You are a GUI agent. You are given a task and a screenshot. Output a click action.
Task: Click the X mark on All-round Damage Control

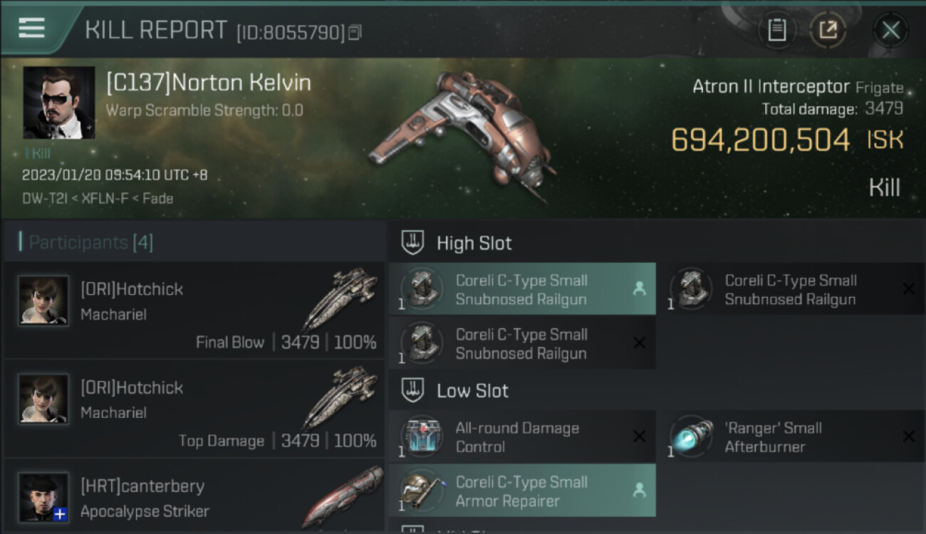point(640,436)
